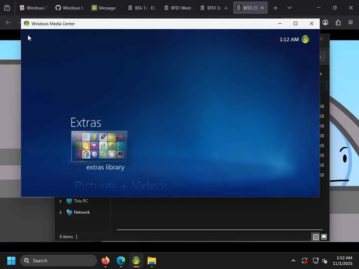This screenshot has width=359, height=269.
Task: Expand This PC in File Explorer
Action: 60,201
